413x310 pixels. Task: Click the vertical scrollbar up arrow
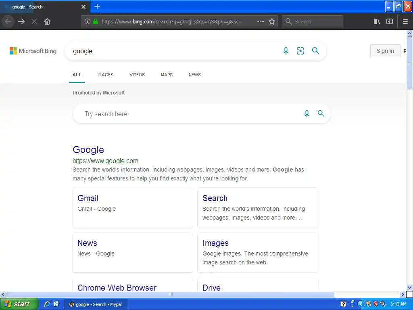click(409, 33)
